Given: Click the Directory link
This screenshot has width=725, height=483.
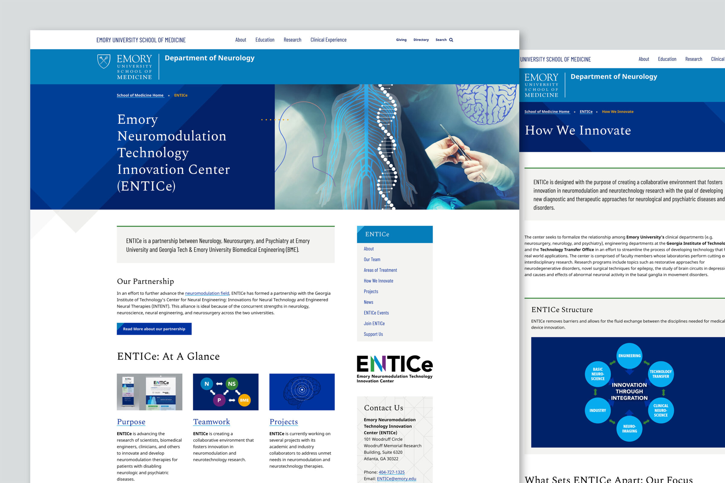Looking at the screenshot, I should [421, 40].
